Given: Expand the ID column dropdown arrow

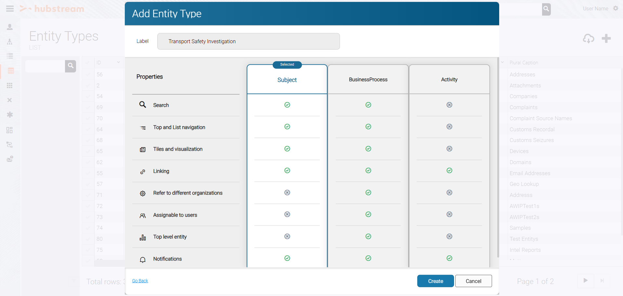Looking at the screenshot, I should (x=118, y=62).
